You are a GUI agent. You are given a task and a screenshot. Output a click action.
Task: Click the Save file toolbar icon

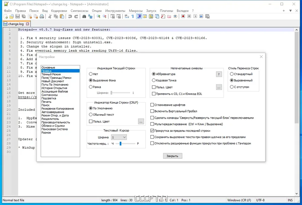pos(18,16)
